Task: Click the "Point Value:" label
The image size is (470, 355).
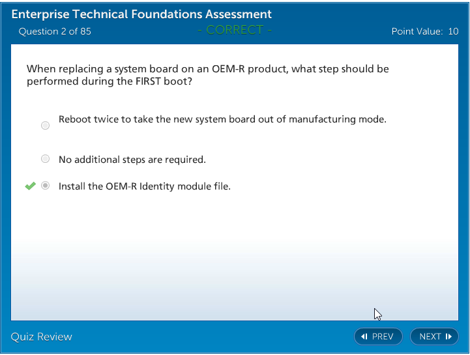Action: pyautogui.click(x=417, y=31)
